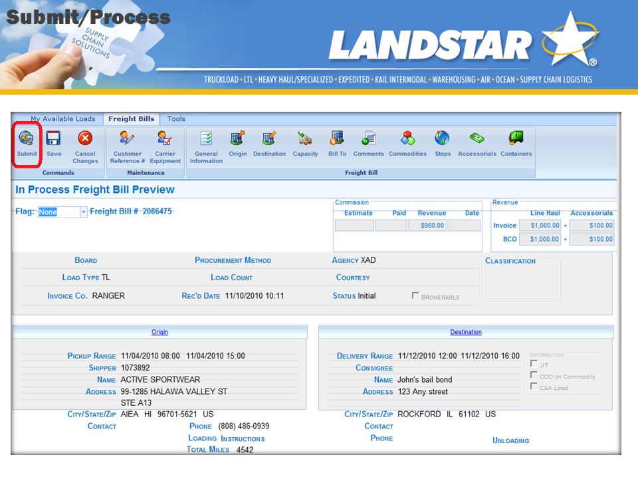Screen dimensions: 638x479
Task: Click the Commission Estimate field
Action: pos(354,226)
